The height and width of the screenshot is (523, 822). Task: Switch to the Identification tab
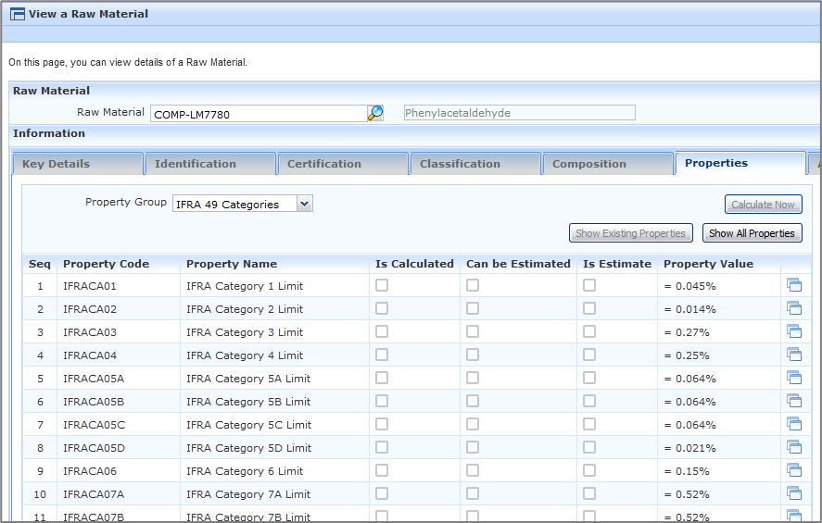(x=210, y=164)
